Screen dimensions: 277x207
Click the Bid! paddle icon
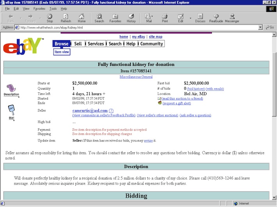pos(11,111)
